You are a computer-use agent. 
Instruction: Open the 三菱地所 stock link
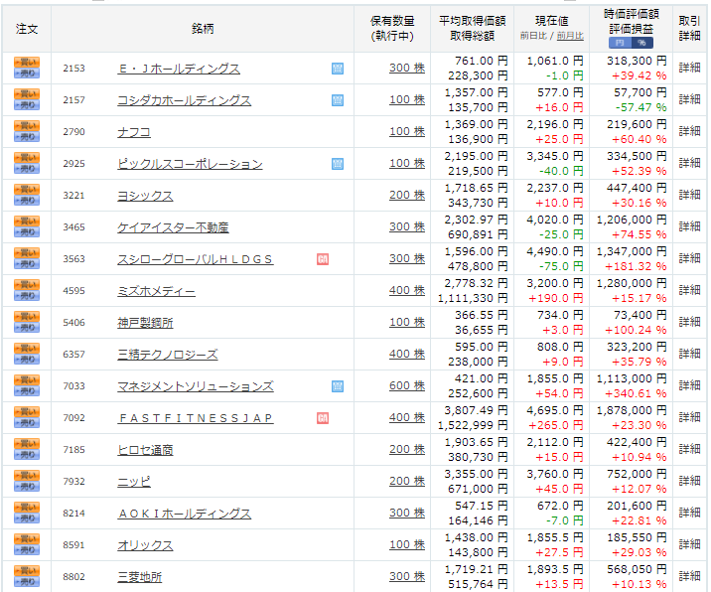coord(140,576)
